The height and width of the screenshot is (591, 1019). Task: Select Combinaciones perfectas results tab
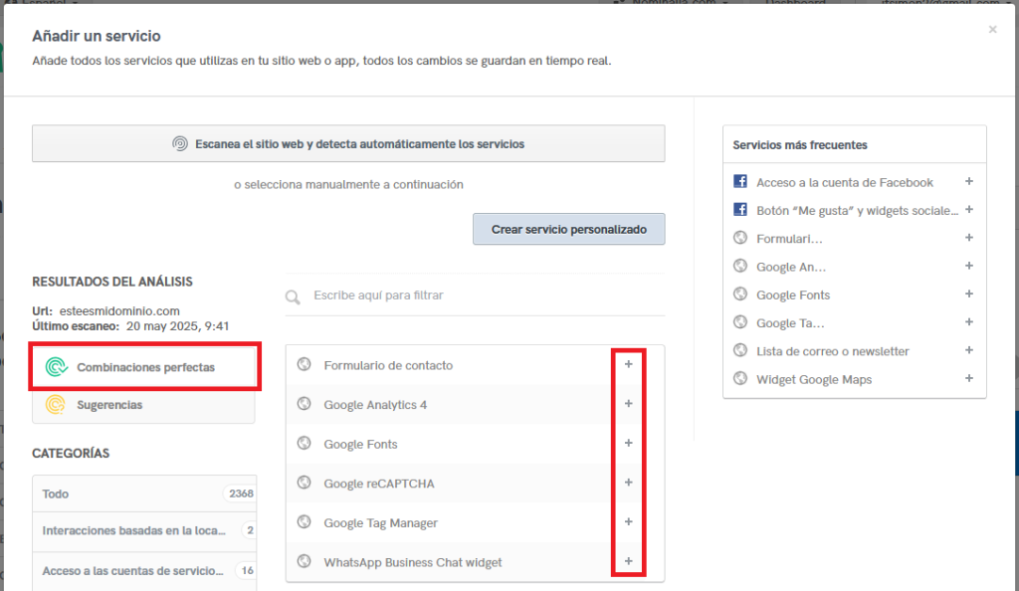point(144,367)
